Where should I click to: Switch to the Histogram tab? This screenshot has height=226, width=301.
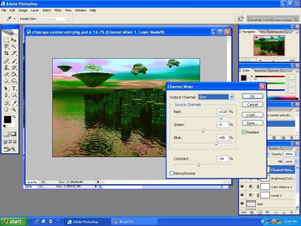click(276, 32)
